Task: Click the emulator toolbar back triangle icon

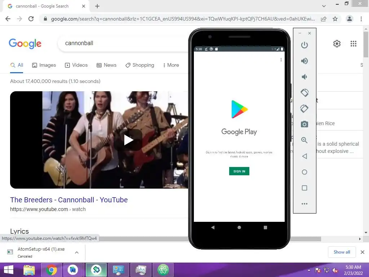Action: tap(304, 156)
